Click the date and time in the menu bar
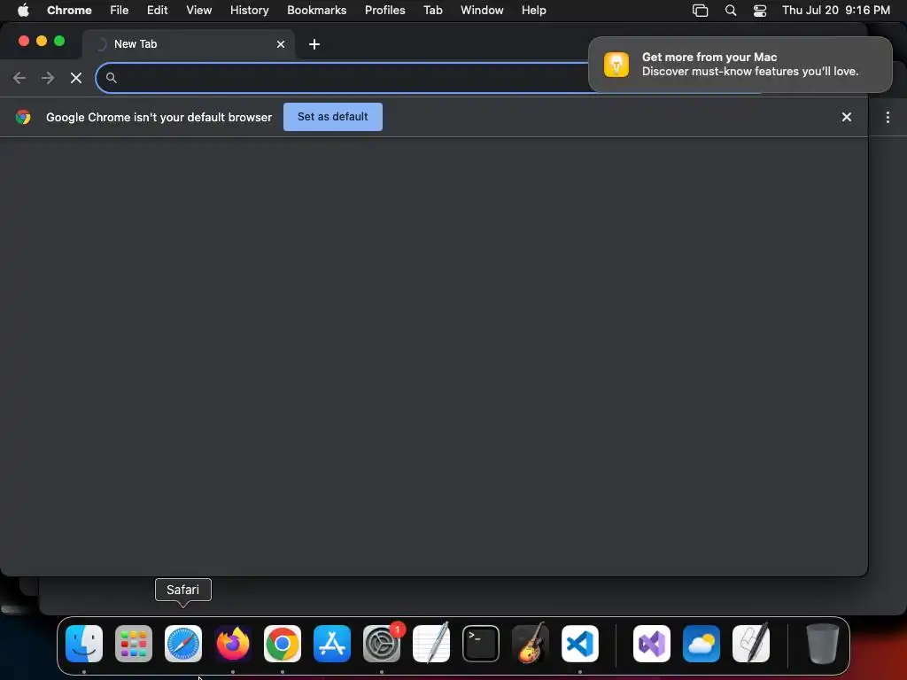 tap(836, 11)
